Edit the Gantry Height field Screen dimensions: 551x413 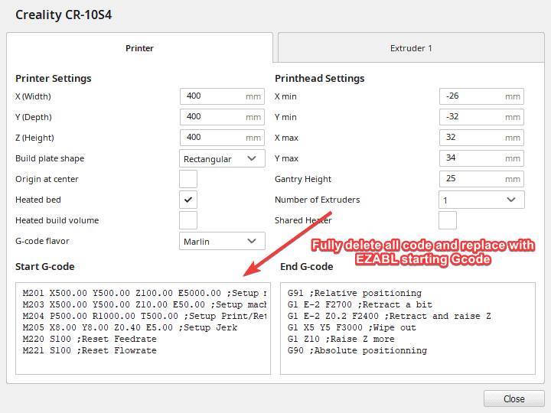481,179
